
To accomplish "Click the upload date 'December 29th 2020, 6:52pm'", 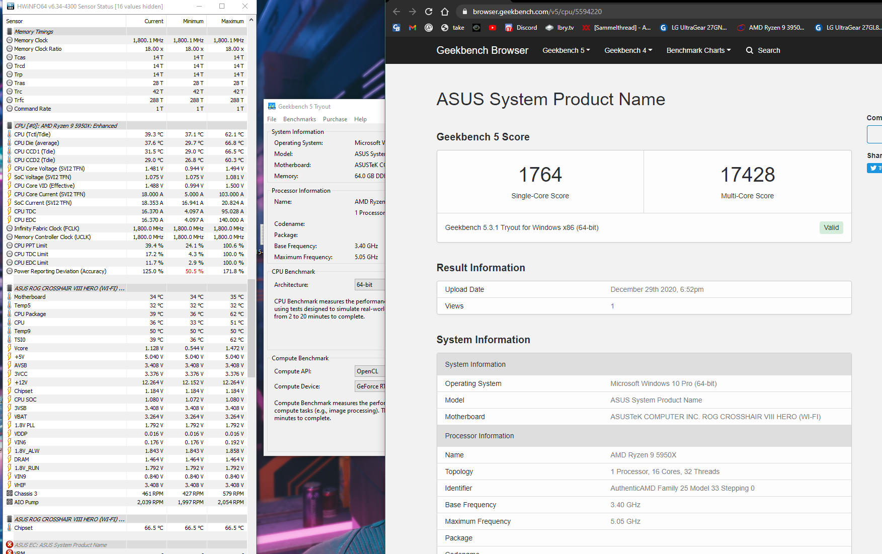I will 657,289.
